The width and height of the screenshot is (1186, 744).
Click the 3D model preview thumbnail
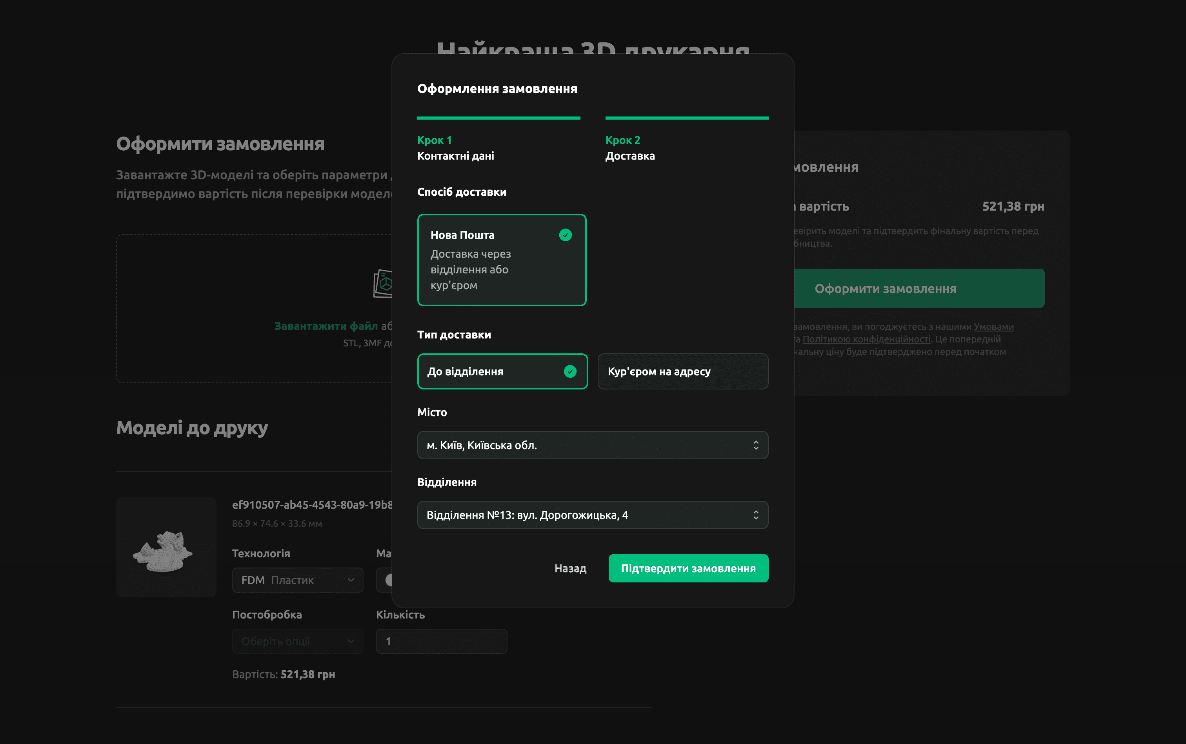[166, 547]
